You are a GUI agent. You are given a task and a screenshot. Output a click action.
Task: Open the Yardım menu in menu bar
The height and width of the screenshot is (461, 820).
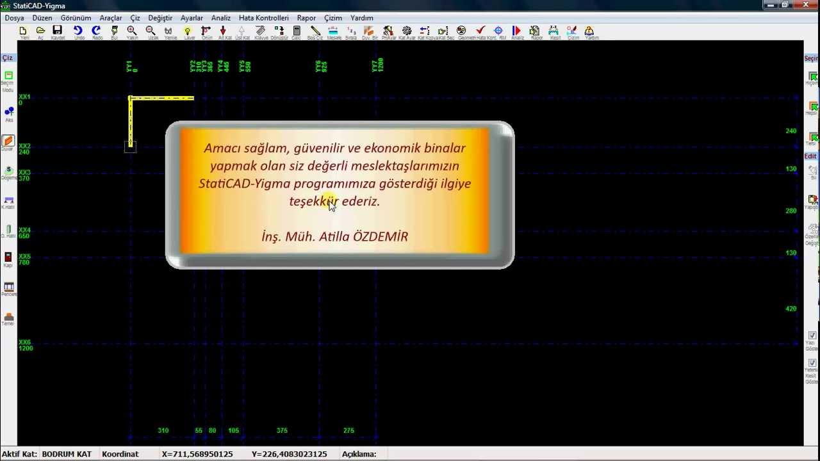[x=362, y=18]
